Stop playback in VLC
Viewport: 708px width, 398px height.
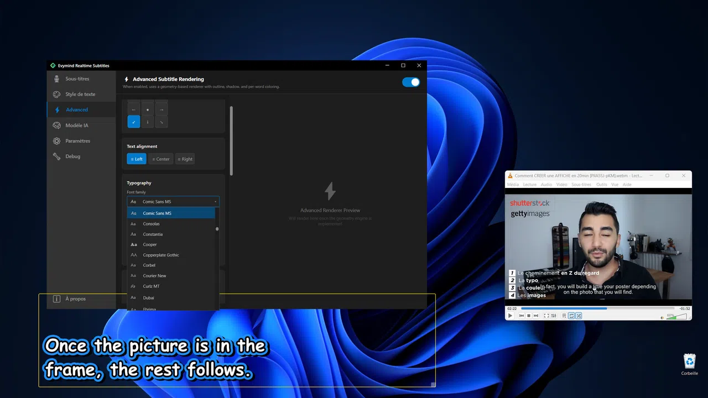529,316
